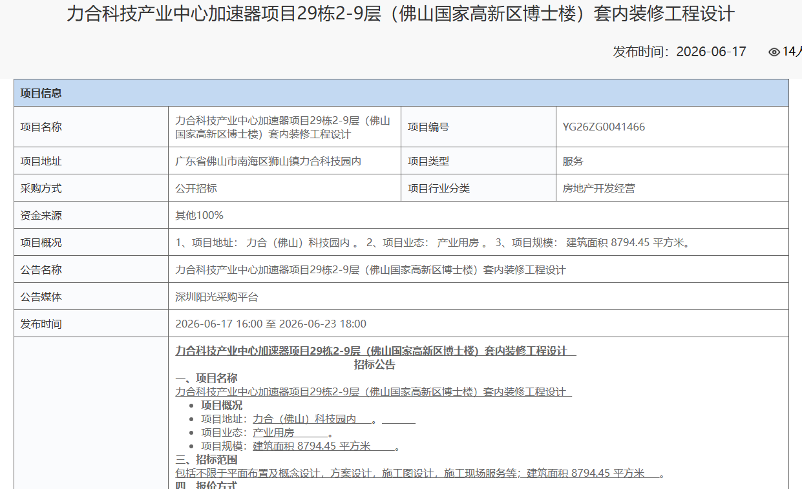
Task: Click the 项目地址 label cell
Action: tap(91, 161)
